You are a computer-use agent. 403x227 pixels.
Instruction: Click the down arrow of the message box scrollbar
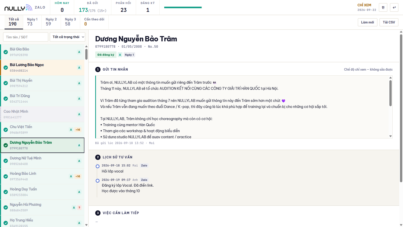pyautogui.click(x=391, y=136)
